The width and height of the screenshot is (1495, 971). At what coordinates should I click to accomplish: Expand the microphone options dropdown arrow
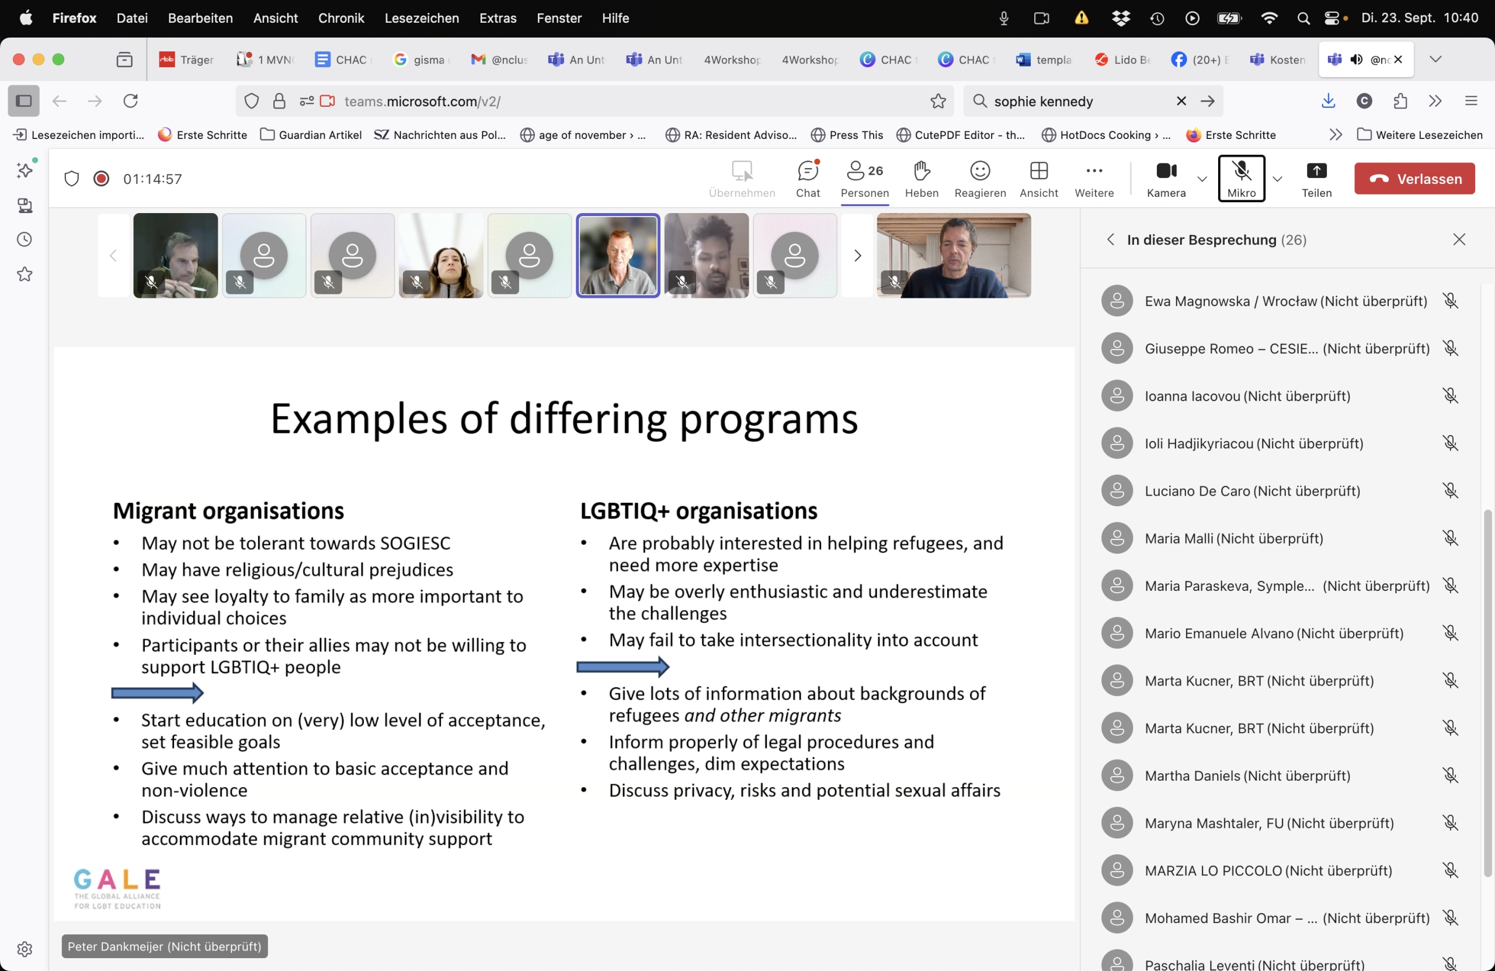(x=1277, y=179)
